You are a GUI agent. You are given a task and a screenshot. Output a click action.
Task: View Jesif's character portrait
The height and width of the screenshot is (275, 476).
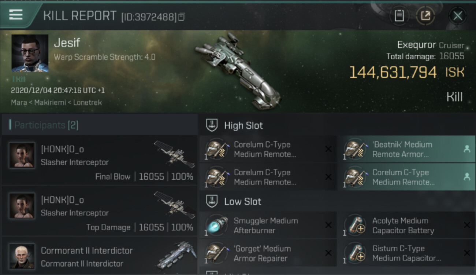(30, 53)
